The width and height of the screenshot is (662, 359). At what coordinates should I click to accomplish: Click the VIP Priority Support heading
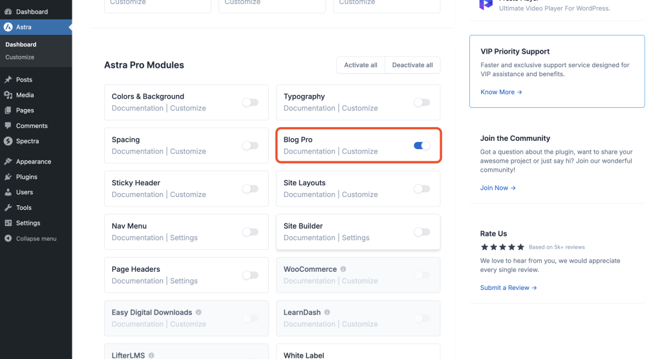pyautogui.click(x=515, y=52)
